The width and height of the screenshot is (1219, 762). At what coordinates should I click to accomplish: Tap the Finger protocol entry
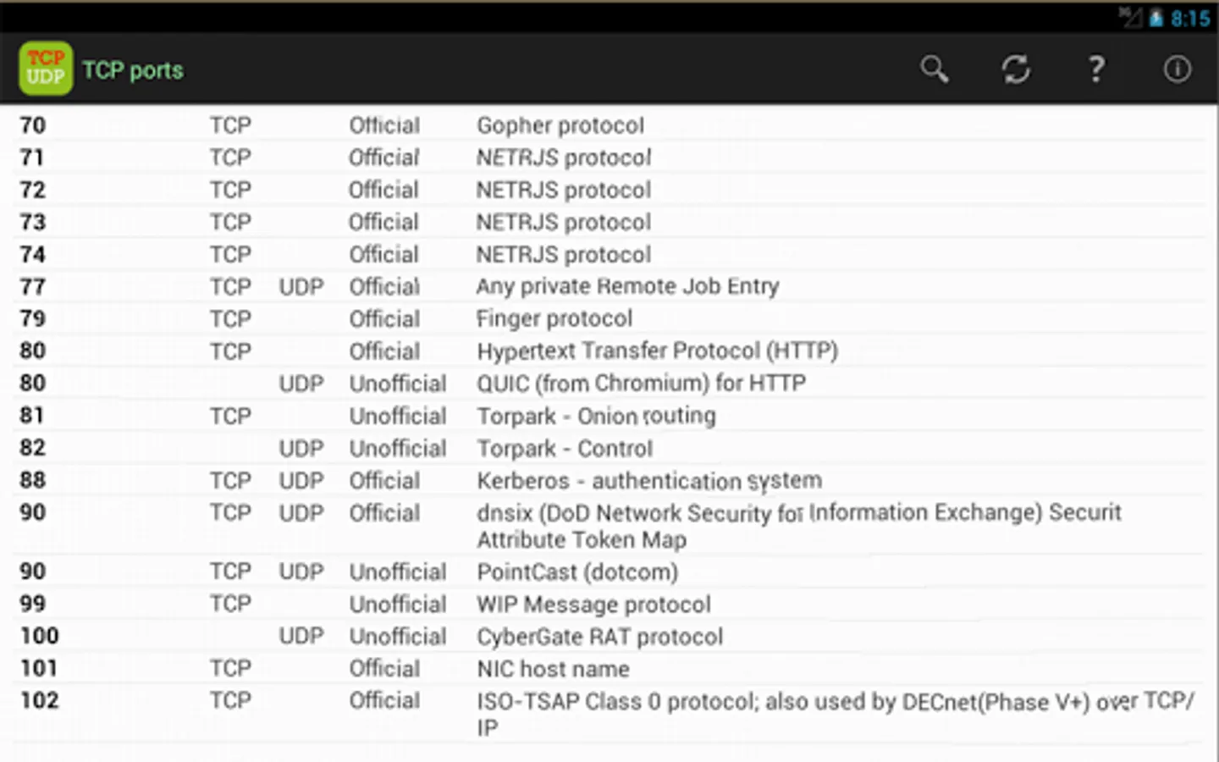[554, 318]
